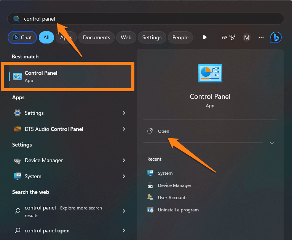Screen dimensions: 292x240
Task: Open recent item User Accounts
Action: click(172, 198)
